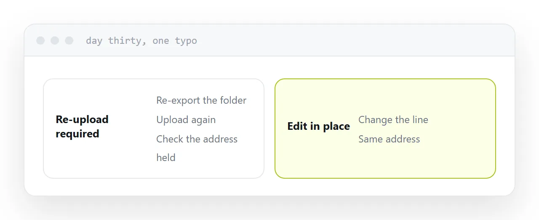539x220 pixels.
Task: Choose the 'Upload again' step
Action: pyautogui.click(x=186, y=120)
